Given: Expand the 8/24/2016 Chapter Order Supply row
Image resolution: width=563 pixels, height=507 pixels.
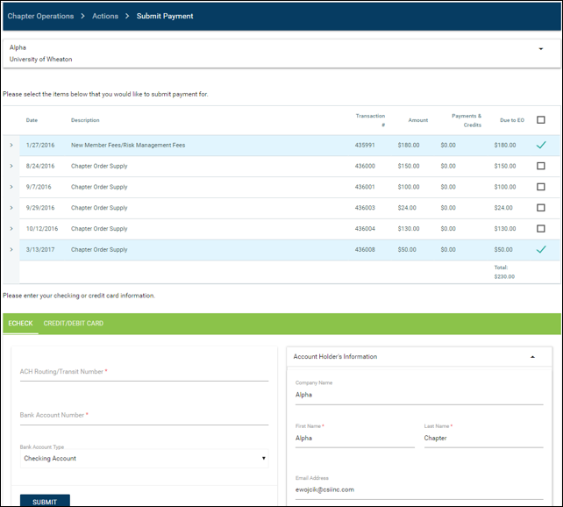Looking at the screenshot, I should click(x=11, y=166).
